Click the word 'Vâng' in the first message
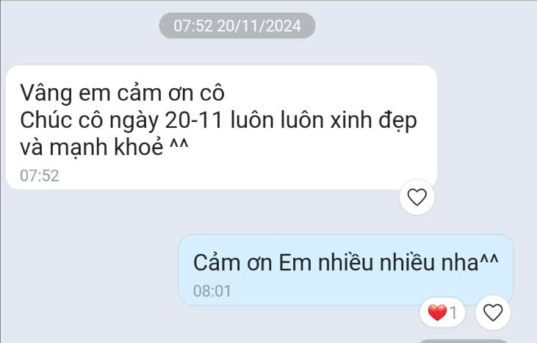The image size is (537, 343). pyautogui.click(x=46, y=93)
